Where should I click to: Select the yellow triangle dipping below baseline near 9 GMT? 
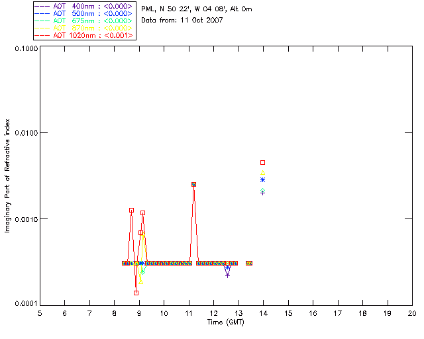[140, 282]
